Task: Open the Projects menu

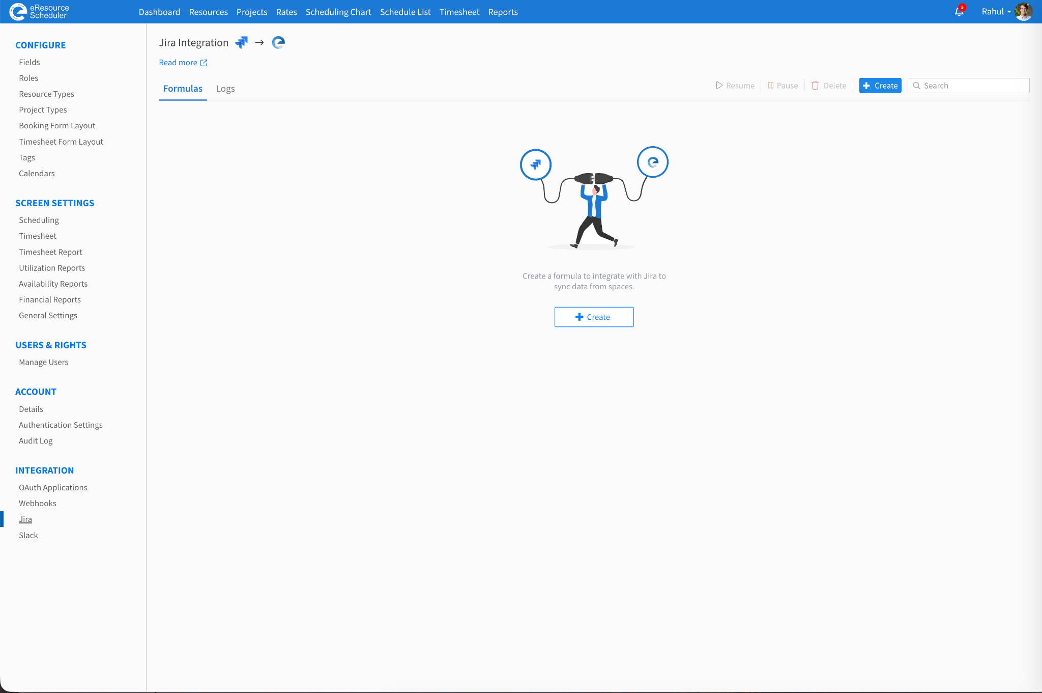Action: 252,12
